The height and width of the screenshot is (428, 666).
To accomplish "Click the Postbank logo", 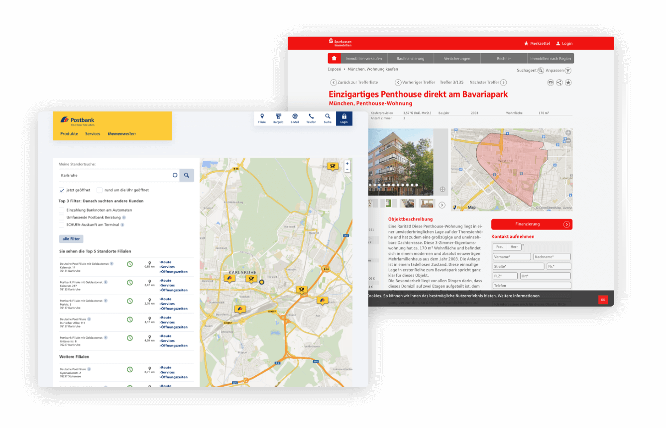I will [x=77, y=121].
